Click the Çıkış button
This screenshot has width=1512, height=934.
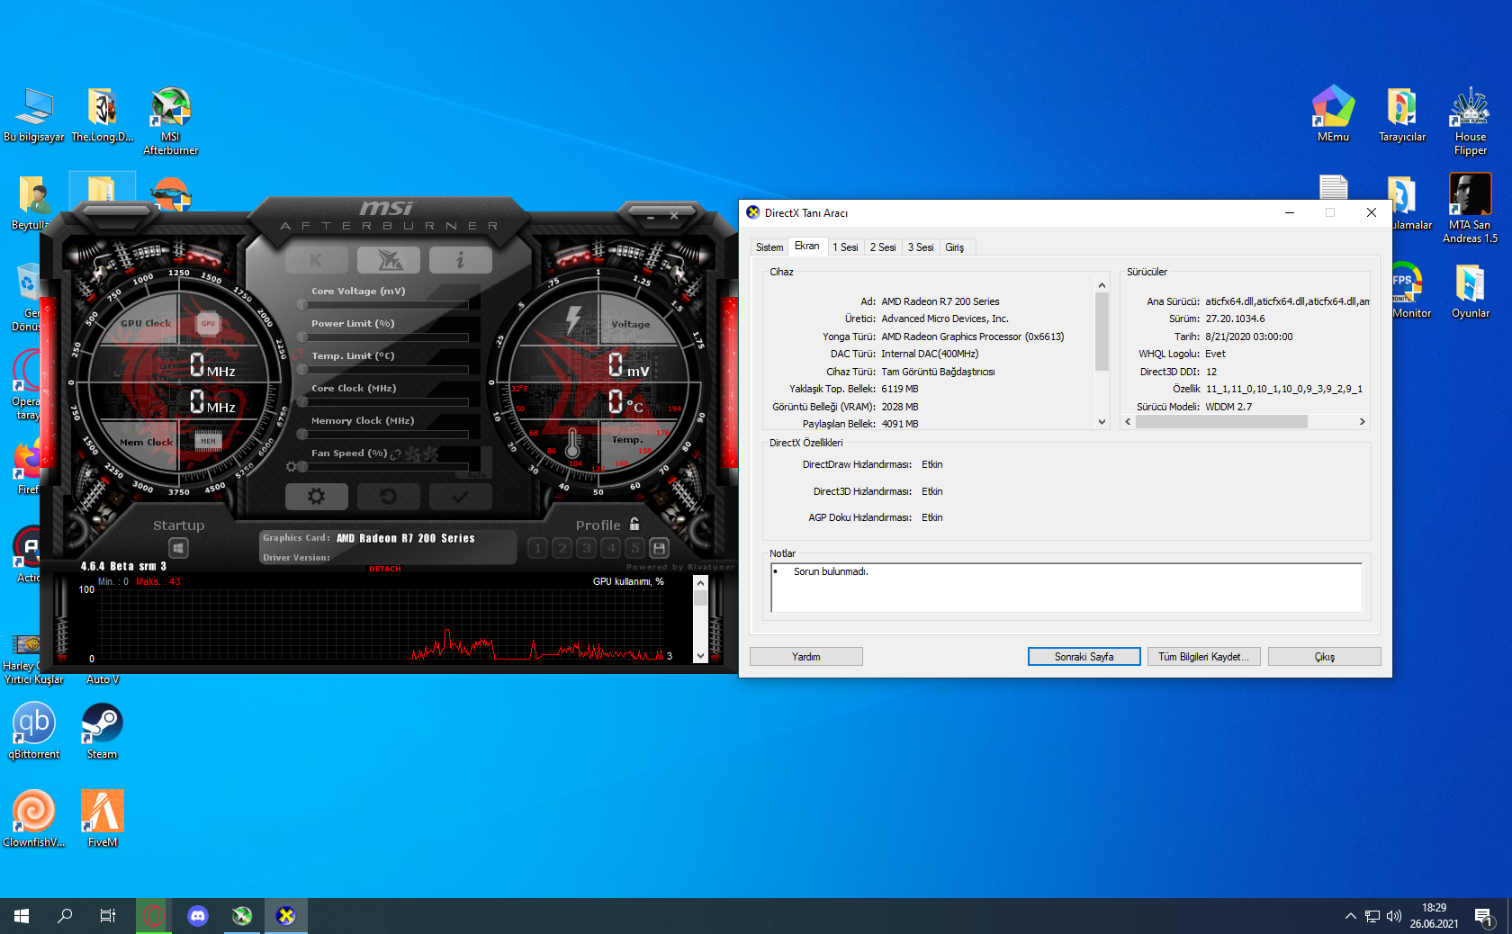click(1325, 657)
